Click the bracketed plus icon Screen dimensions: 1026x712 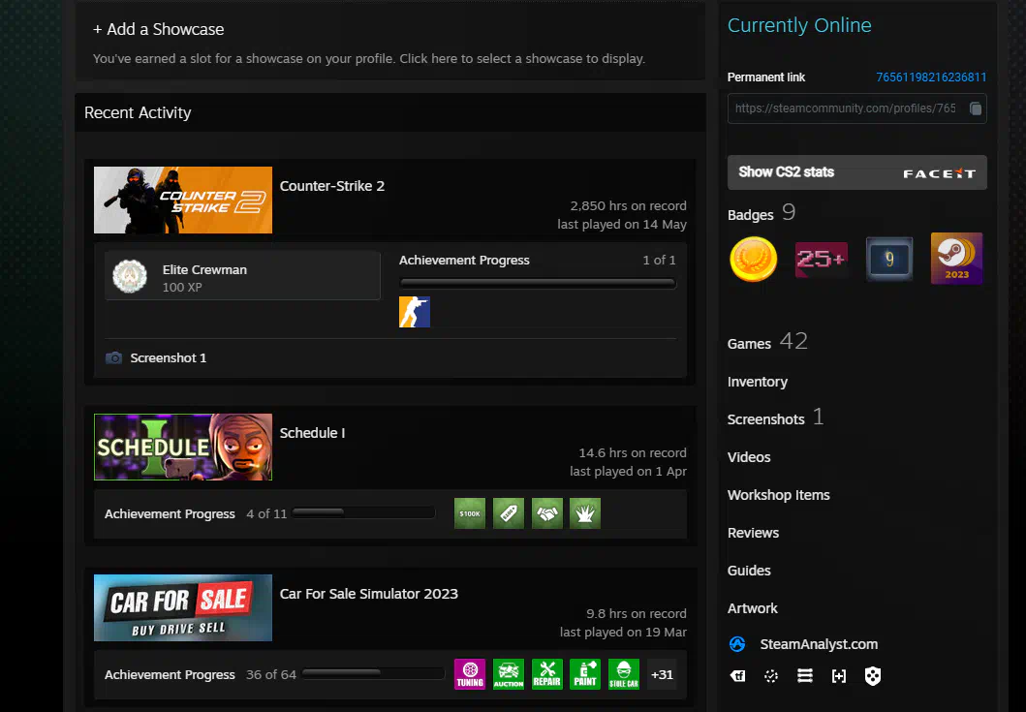(839, 676)
